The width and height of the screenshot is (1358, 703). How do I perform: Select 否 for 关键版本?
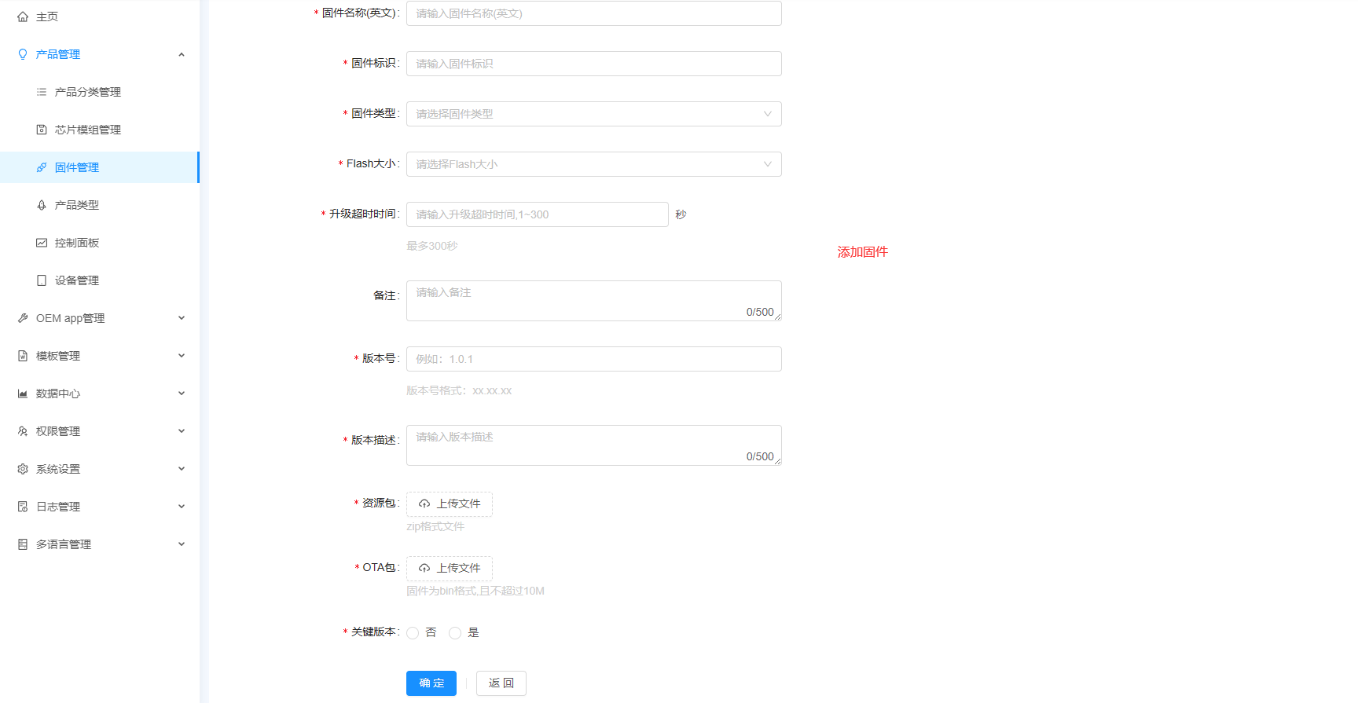pyautogui.click(x=413, y=633)
